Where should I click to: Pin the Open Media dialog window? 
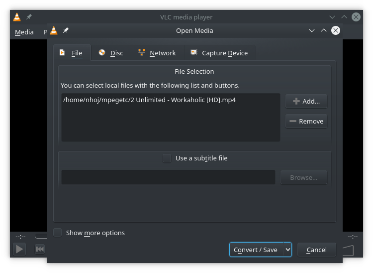click(x=66, y=30)
